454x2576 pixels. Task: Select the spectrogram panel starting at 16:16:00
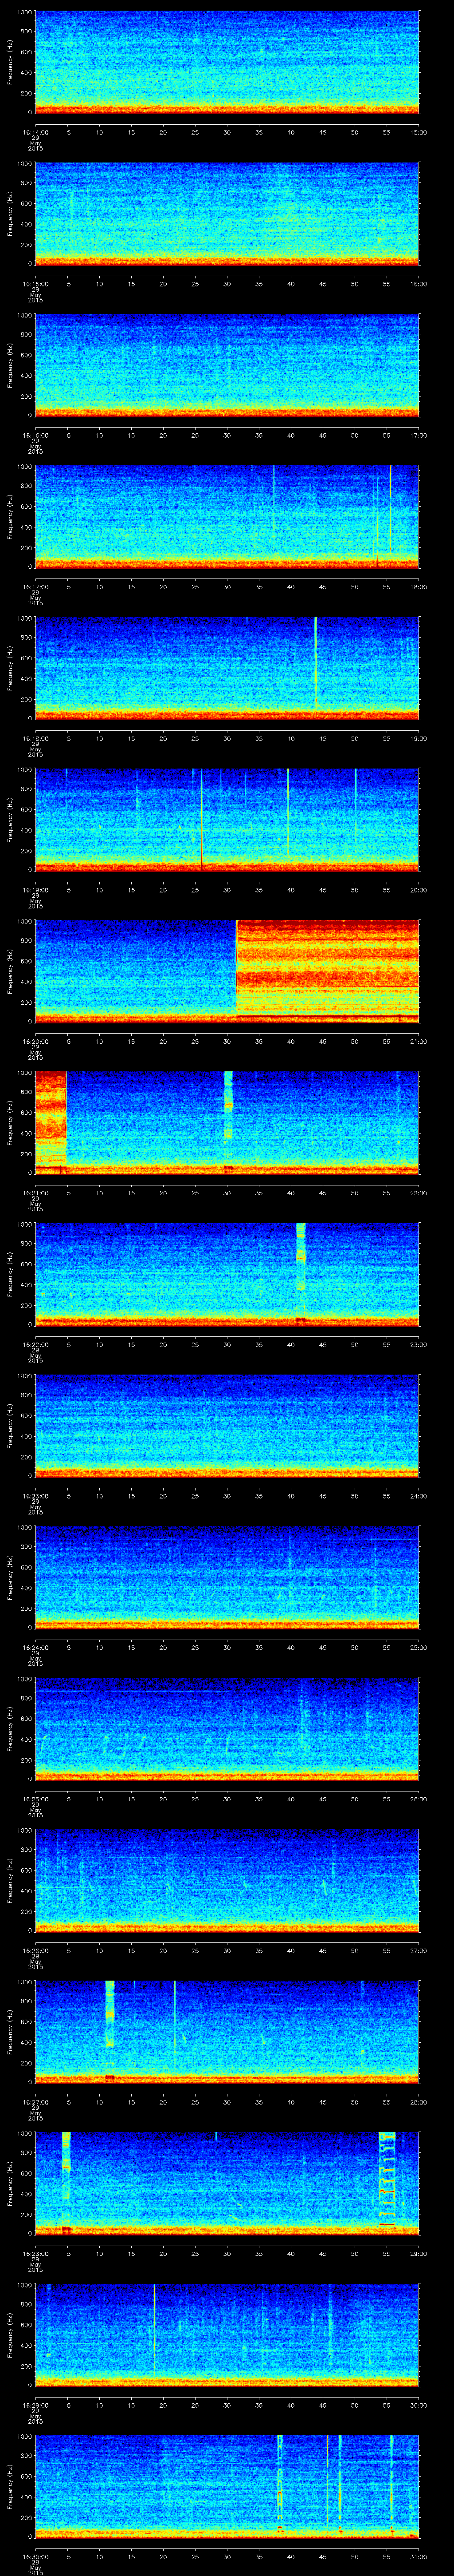tap(227, 365)
